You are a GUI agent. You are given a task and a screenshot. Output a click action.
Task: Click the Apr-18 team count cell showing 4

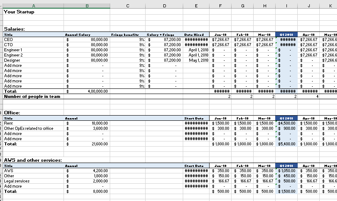308,97
